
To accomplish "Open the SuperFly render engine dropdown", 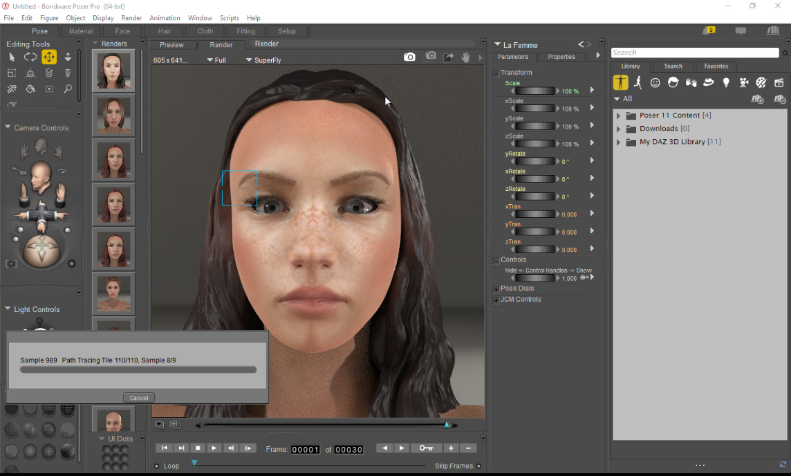I will pos(263,60).
